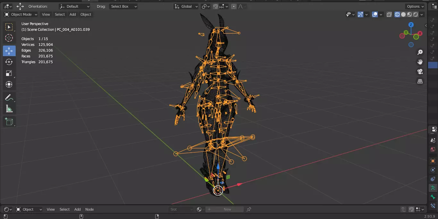Click the Outliner editor type icon
Image resolution: width=438 pixels, height=219 pixels.
pos(434,6)
